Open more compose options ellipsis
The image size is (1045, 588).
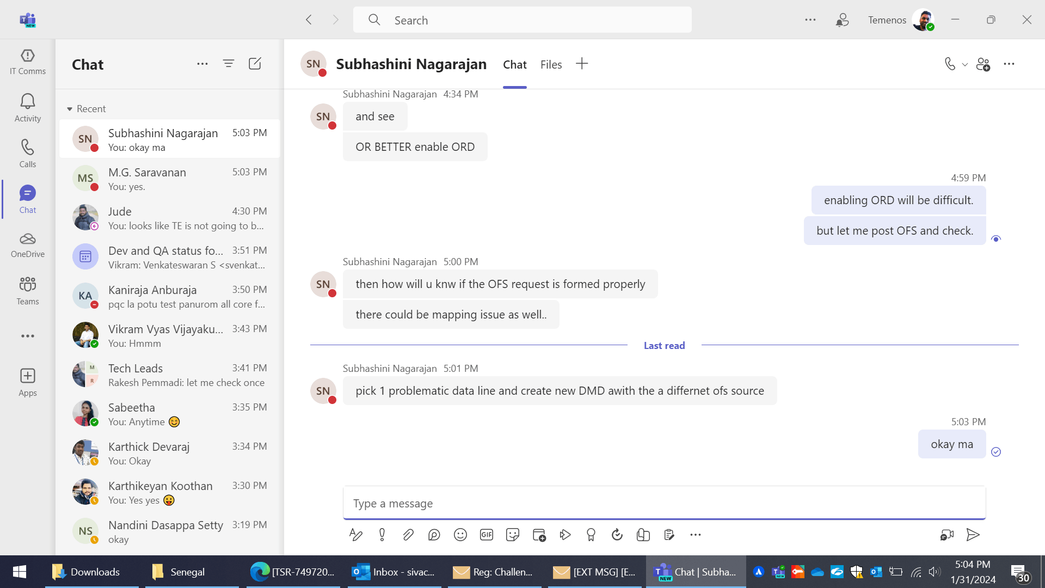tap(695, 535)
